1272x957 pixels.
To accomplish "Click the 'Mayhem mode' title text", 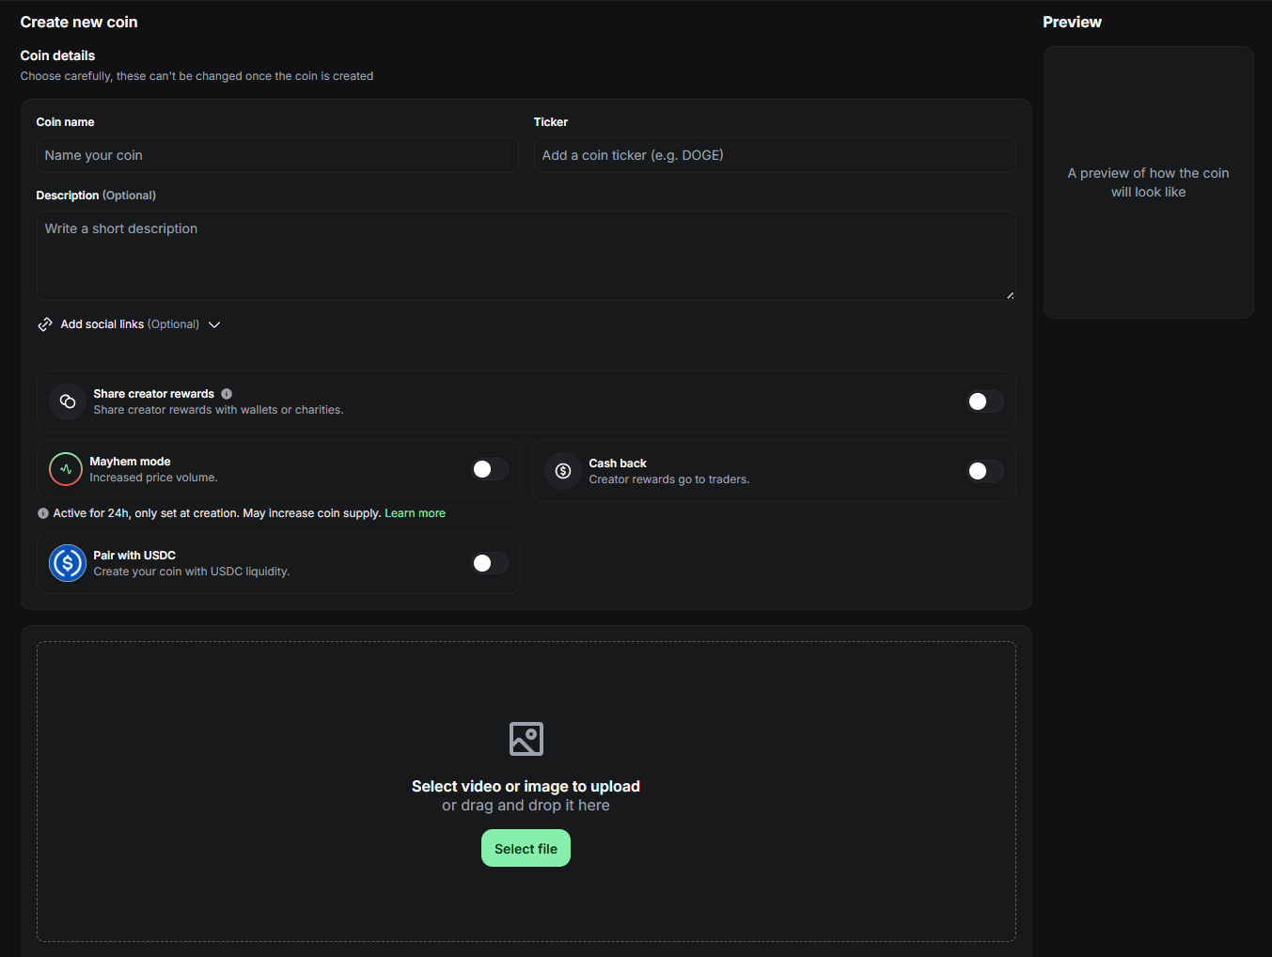I will click(x=131, y=462).
